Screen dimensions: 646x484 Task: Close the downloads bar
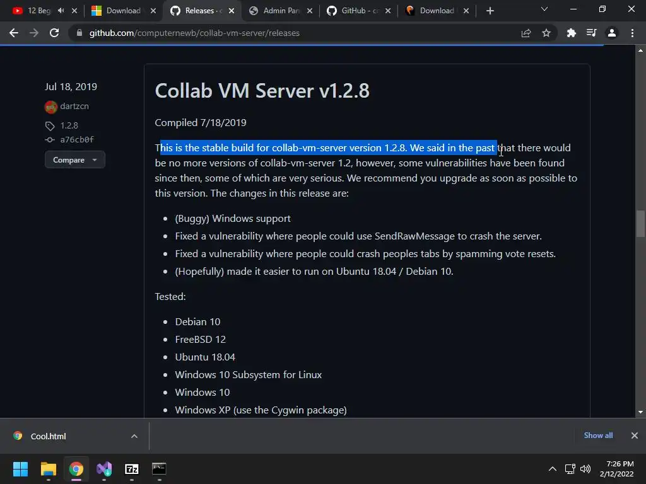635,435
